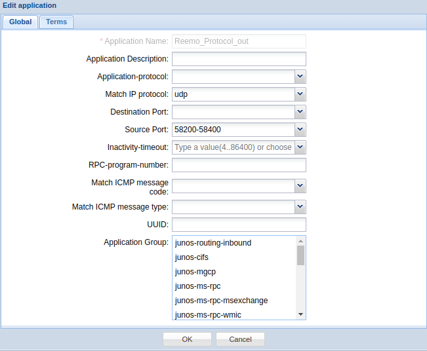Switch to the Terms tab
This screenshot has height=351, width=427.
pos(56,22)
